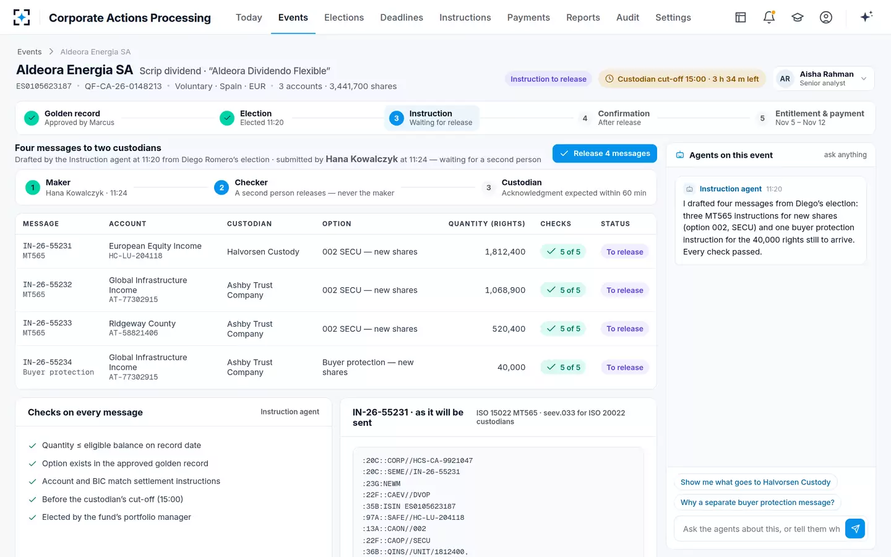Click 5 of 5 checks for IN-26-55234
Image resolution: width=891 pixels, height=557 pixels.
(x=562, y=368)
